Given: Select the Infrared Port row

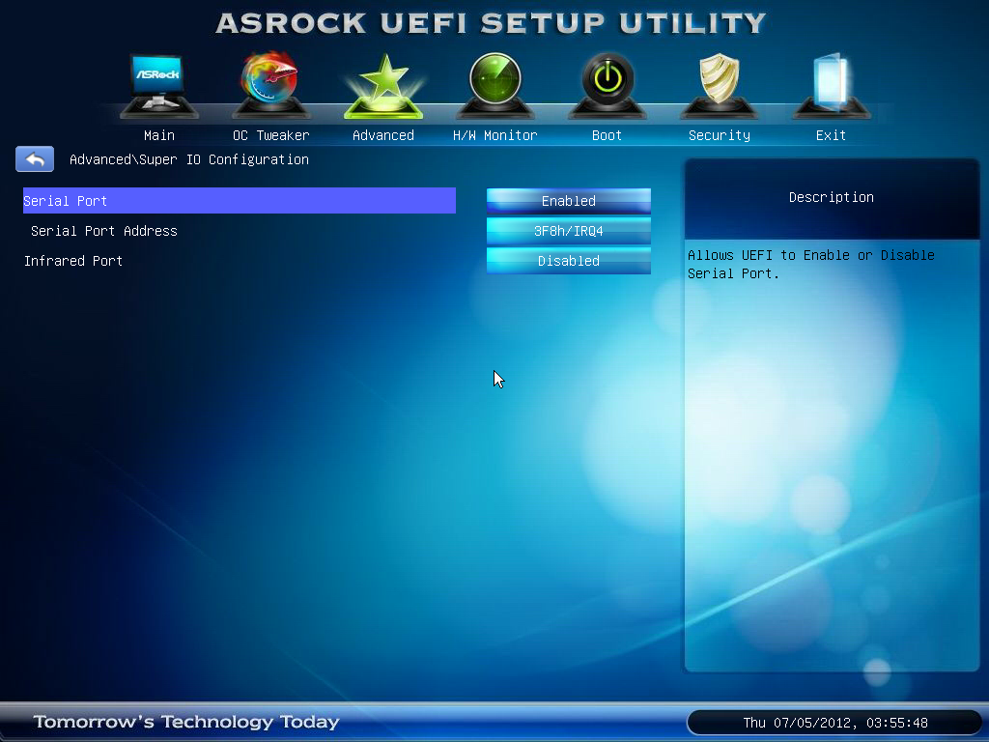Looking at the screenshot, I should pos(73,261).
